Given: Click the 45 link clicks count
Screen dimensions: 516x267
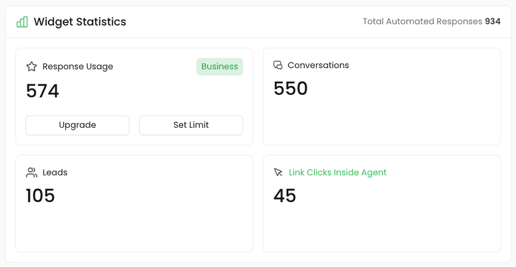Looking at the screenshot, I should [285, 196].
